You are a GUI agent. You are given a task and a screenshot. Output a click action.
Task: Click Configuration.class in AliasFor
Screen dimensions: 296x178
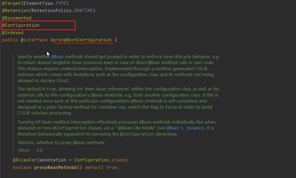[x=99, y=160]
